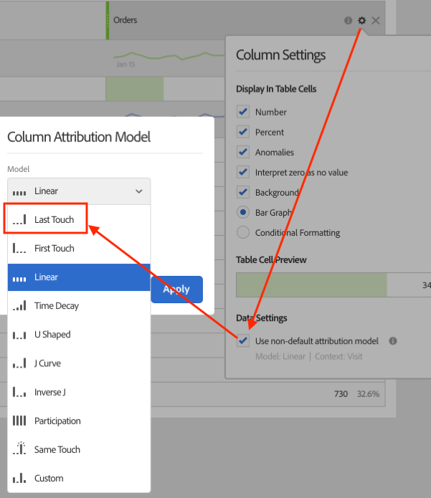Uncheck the Number checkbox
Image resolution: width=431 pixels, height=498 pixels.
pyautogui.click(x=243, y=112)
